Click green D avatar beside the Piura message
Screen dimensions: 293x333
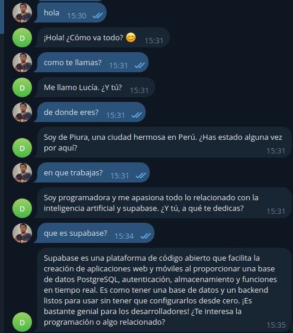point(22,148)
